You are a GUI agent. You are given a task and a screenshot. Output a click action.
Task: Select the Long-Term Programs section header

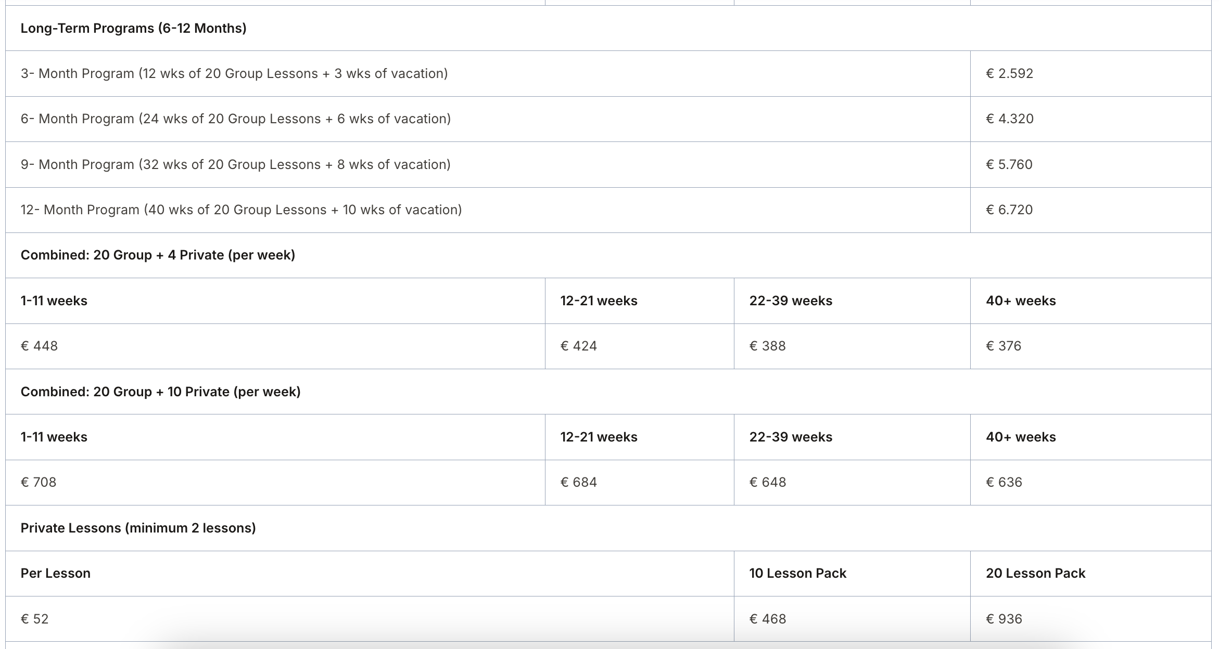pyautogui.click(x=132, y=29)
